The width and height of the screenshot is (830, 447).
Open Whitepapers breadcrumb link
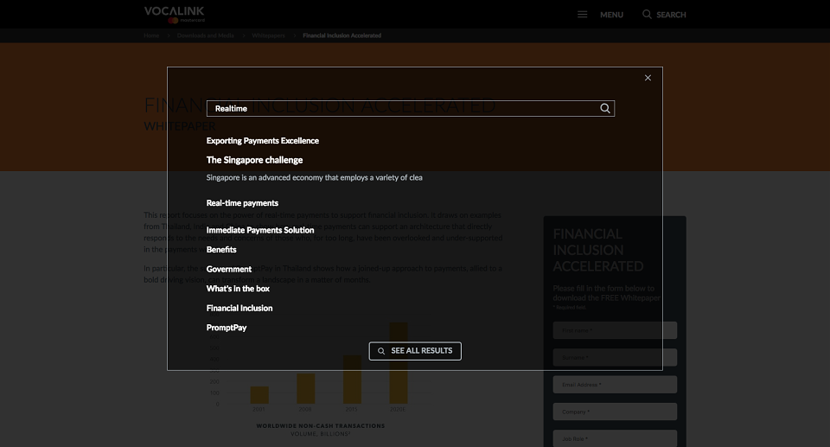268,35
